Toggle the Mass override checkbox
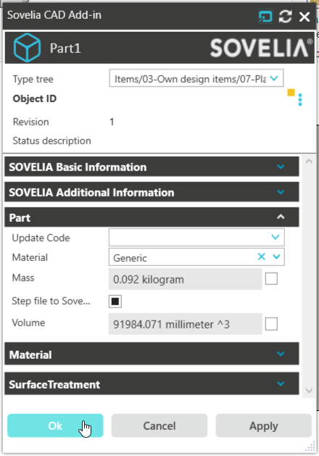The height and width of the screenshot is (456, 319). [271, 279]
